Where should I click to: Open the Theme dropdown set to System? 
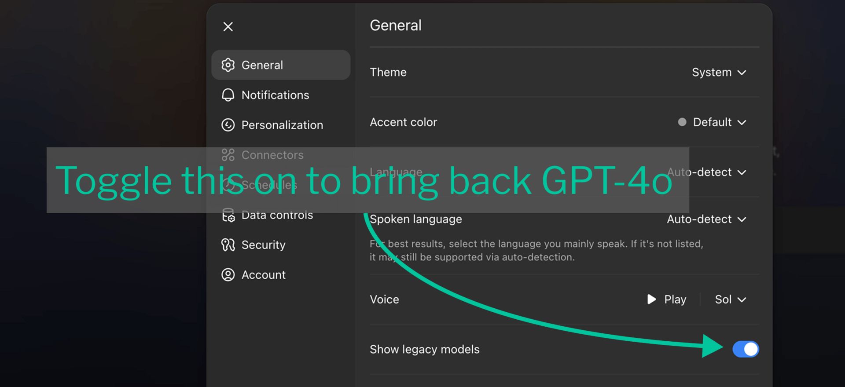719,72
